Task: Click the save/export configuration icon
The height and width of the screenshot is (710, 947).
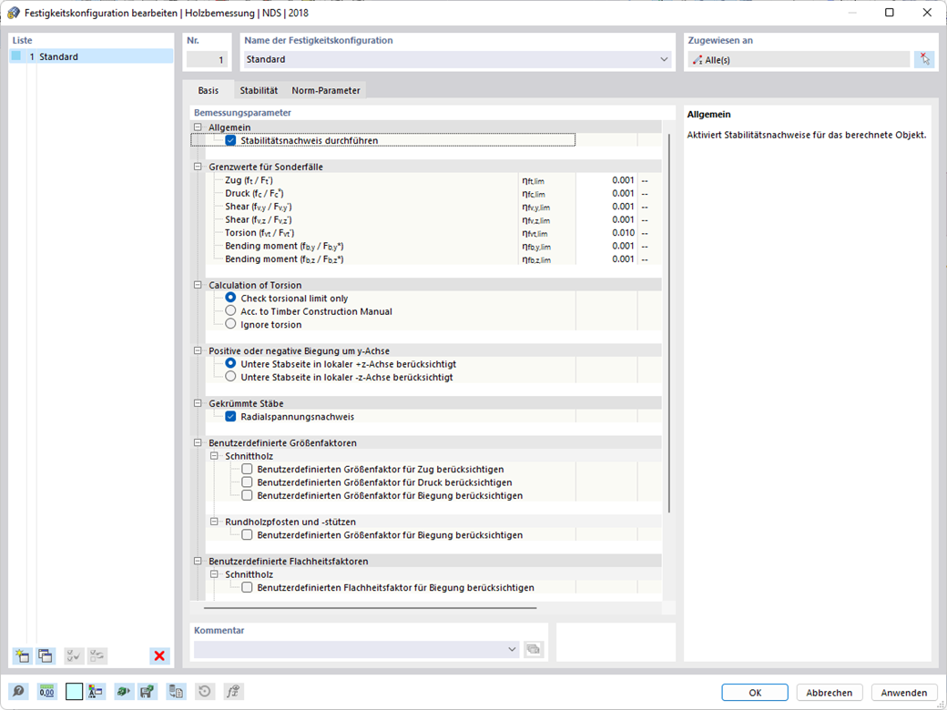Action: [147, 691]
